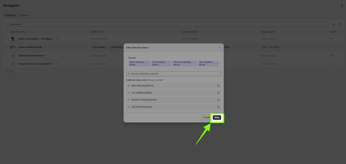The image size is (346, 164).
Task: Click drag handle beside 22ct Wedding Bands
Action: pyautogui.click(x=128, y=107)
